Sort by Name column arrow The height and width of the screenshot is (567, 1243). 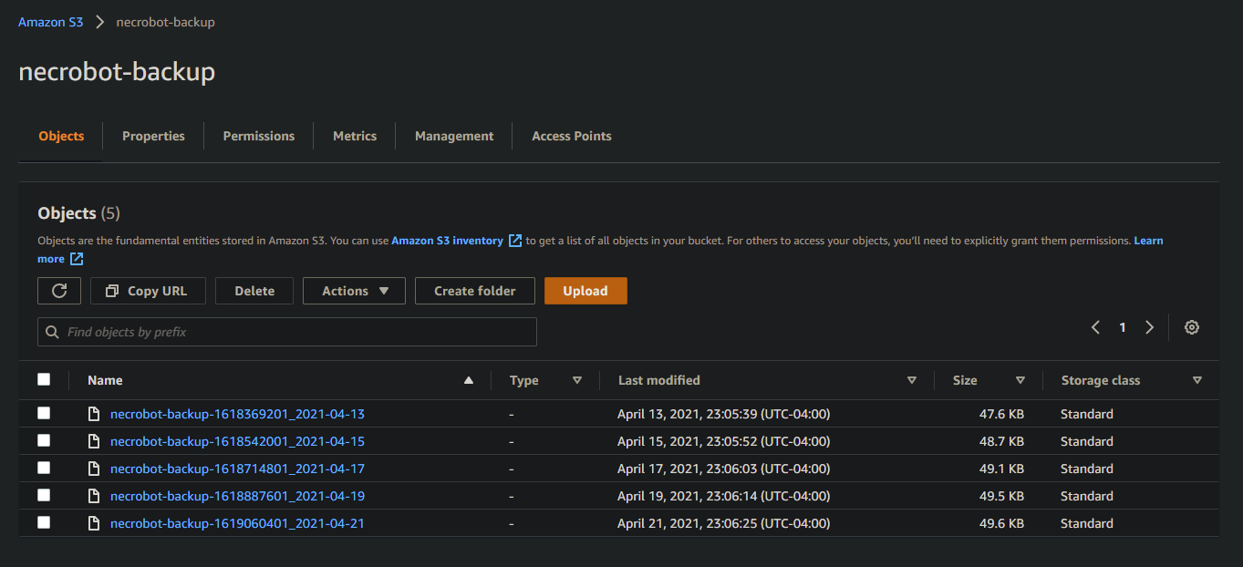coord(469,380)
